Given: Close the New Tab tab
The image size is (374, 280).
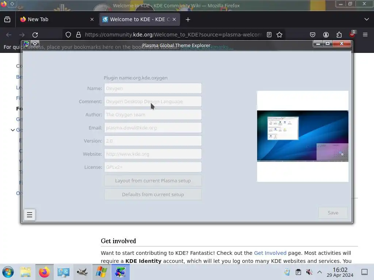Looking at the screenshot, I should pos(92,20).
